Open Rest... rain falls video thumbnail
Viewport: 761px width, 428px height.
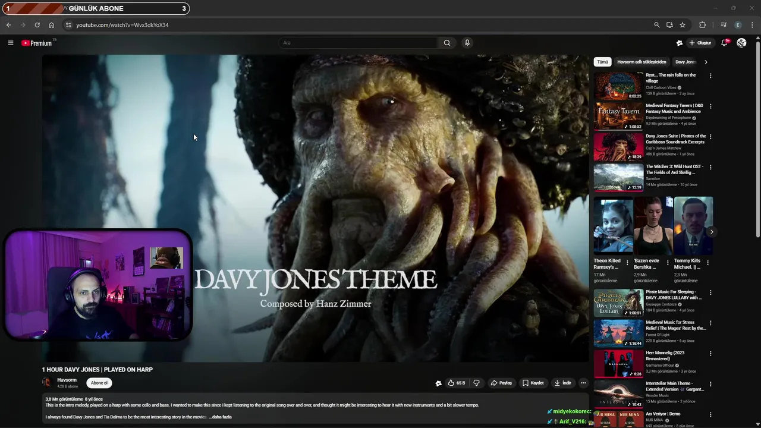point(618,86)
